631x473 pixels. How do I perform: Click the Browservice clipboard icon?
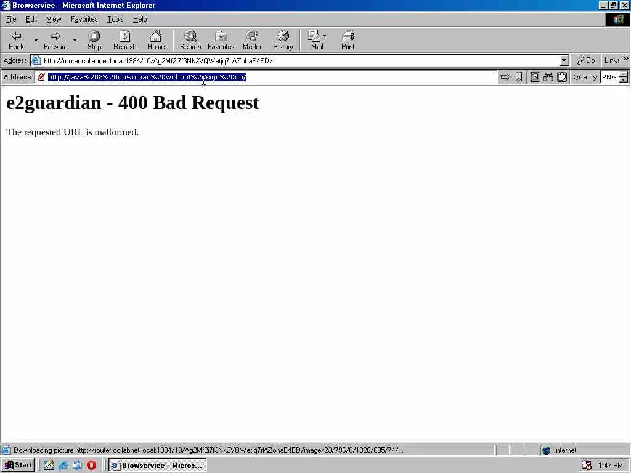(x=562, y=77)
